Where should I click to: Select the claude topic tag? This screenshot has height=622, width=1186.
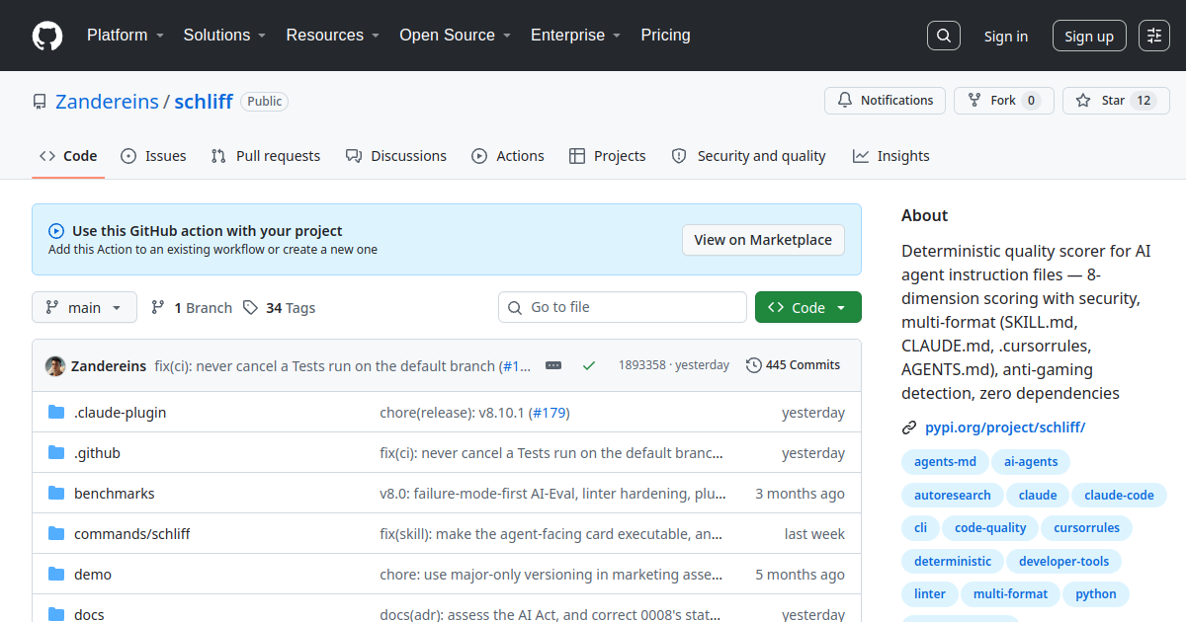[x=1038, y=496]
